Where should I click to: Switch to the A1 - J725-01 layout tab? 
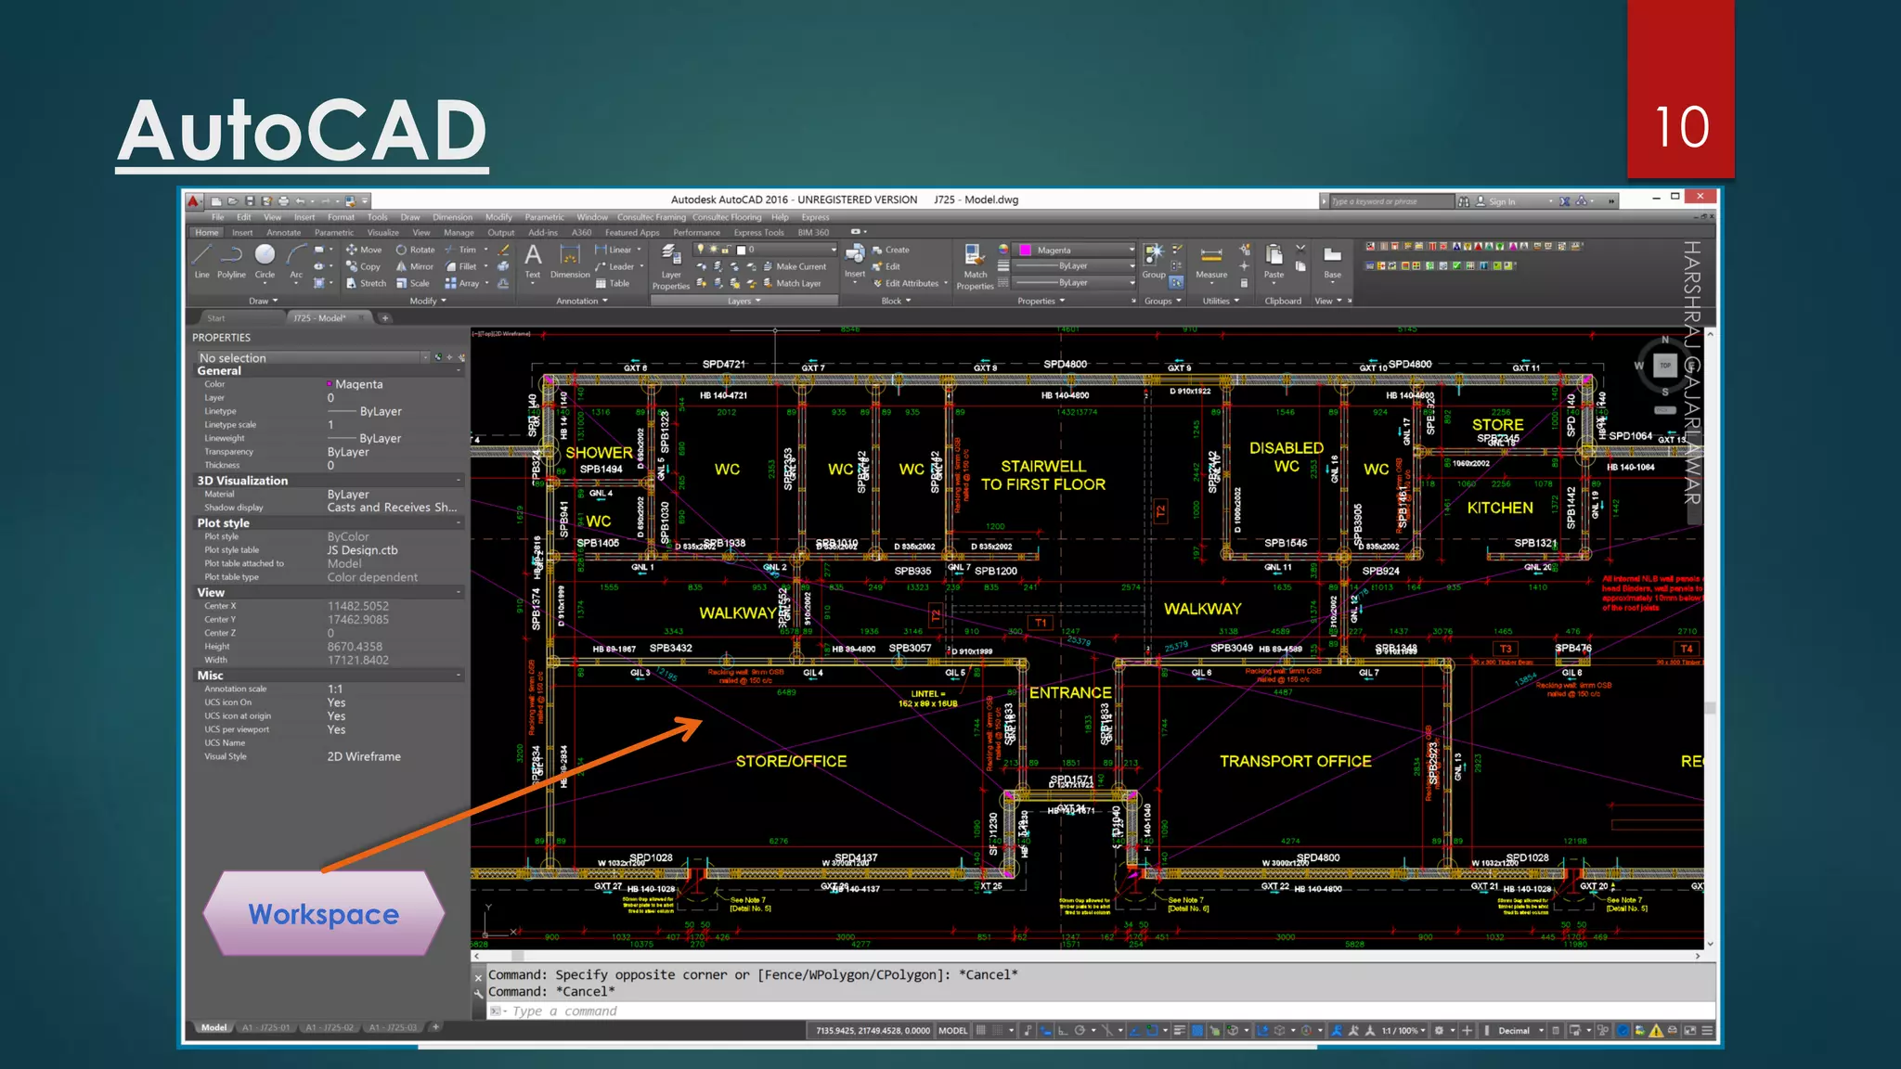click(x=265, y=1027)
